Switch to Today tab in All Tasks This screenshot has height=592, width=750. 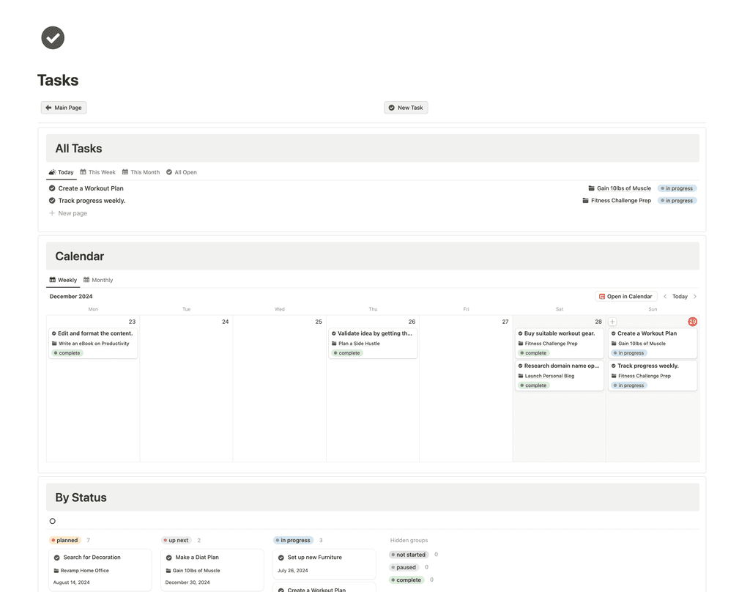pyautogui.click(x=62, y=172)
